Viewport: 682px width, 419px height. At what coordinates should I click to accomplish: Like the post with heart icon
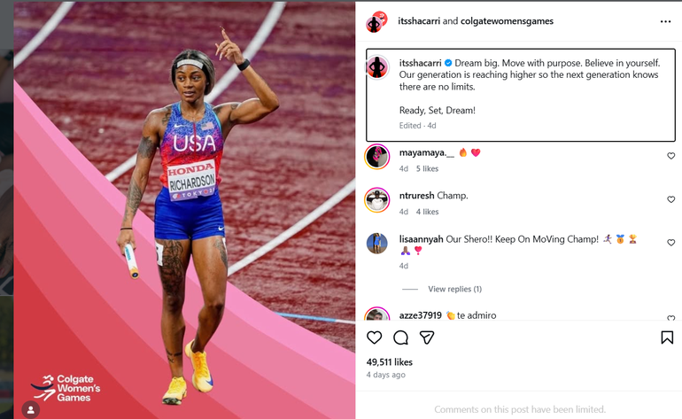(x=374, y=338)
